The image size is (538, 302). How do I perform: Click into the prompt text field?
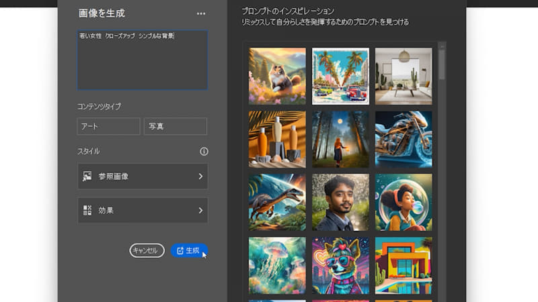(143, 60)
